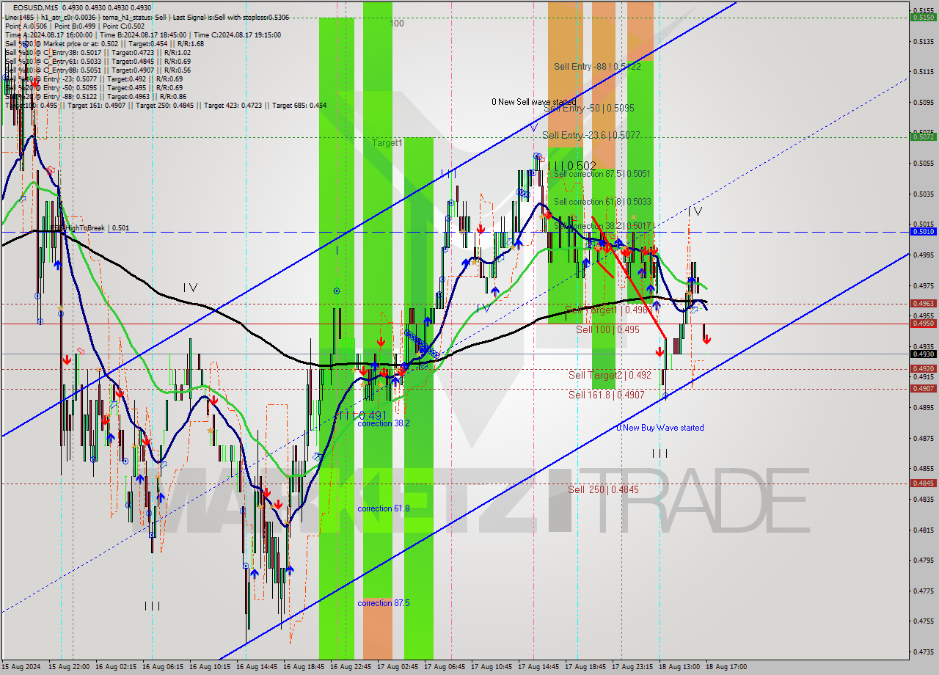The image size is (939, 675).
Task: Click the red 0.4920 price tag
Action: click(923, 369)
